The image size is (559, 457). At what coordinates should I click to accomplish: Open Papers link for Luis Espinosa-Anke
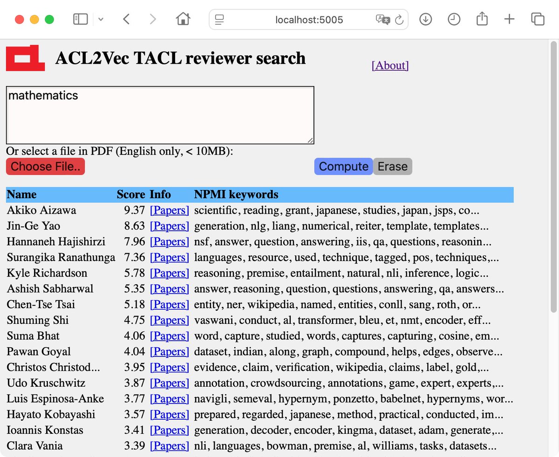pos(170,399)
